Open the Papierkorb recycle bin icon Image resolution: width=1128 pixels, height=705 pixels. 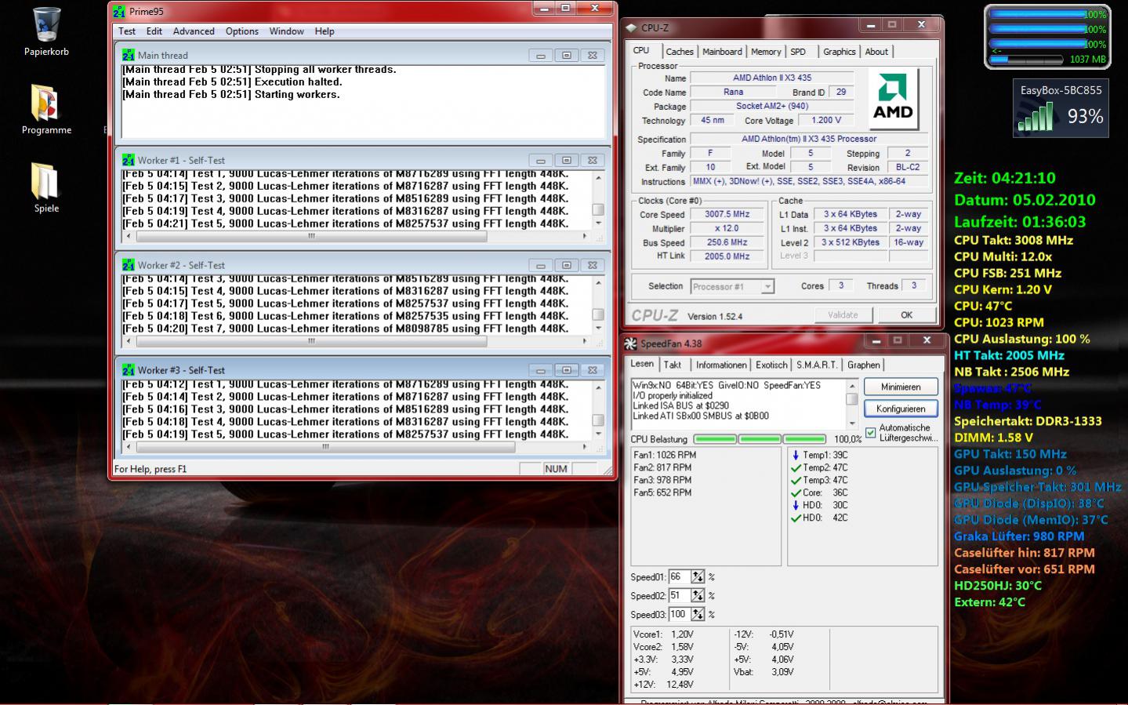47,25
